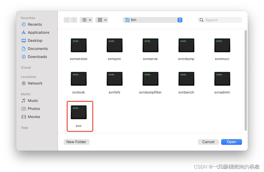
Task: Go forward with the right arrow button
Action: point(74,20)
